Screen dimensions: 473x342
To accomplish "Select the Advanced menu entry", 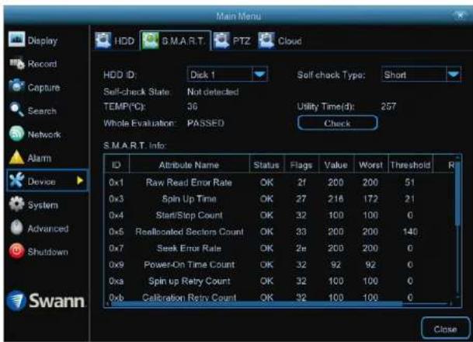I will tap(48, 229).
